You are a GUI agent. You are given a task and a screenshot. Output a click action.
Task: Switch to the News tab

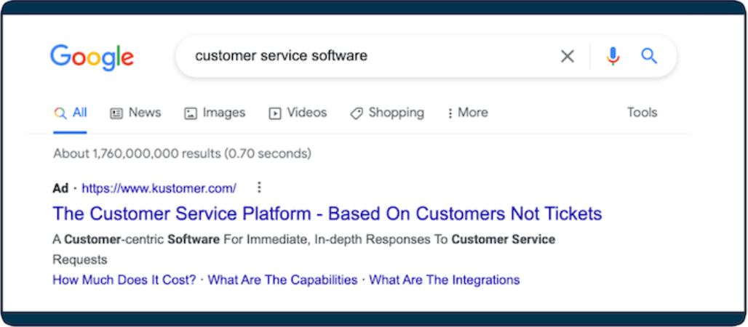pyautogui.click(x=135, y=113)
